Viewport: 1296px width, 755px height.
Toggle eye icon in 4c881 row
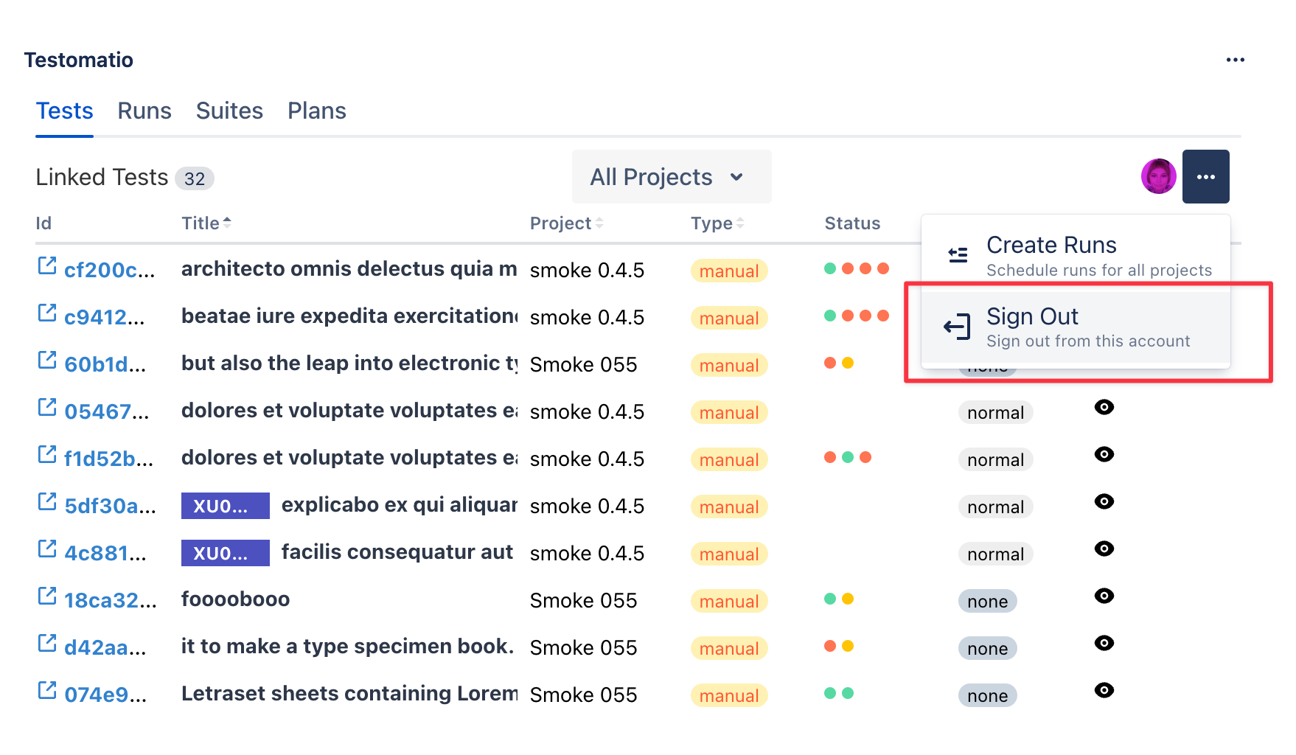[1104, 549]
